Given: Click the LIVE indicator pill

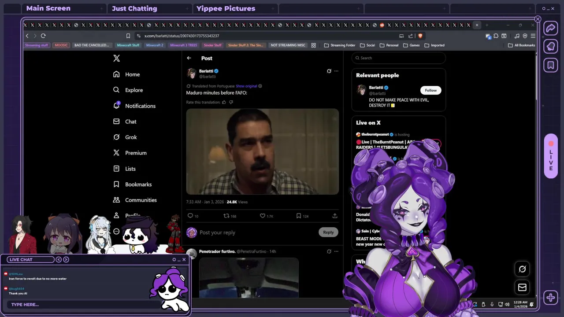Looking at the screenshot, I should (x=551, y=156).
